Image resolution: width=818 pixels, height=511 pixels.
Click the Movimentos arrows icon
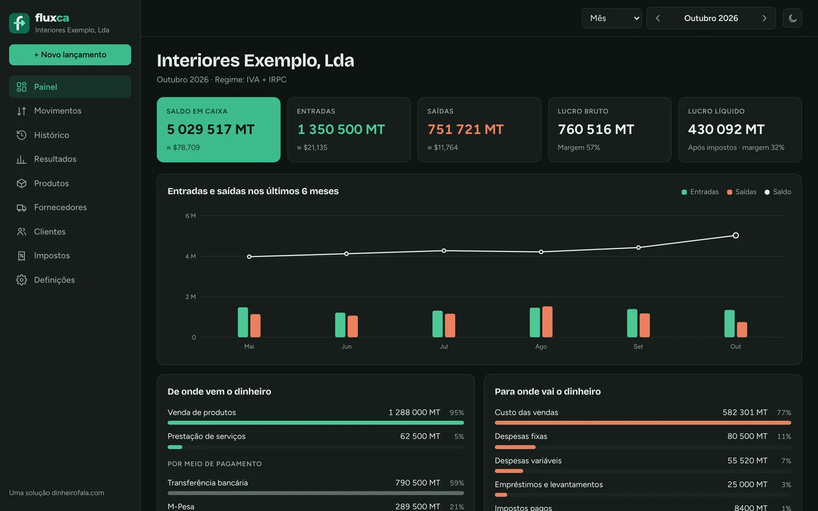(x=21, y=111)
